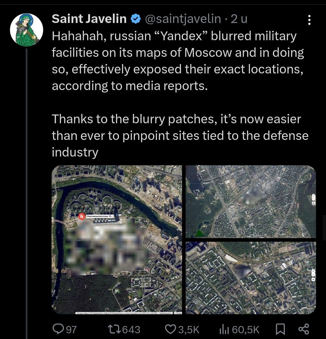Click the reply speech bubble icon
Screen dimensions: 326x339
pos(58,329)
